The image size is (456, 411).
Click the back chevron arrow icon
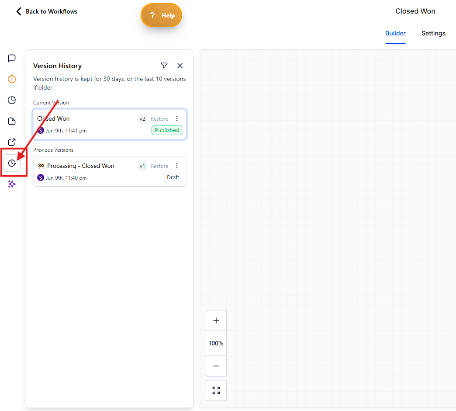19,11
